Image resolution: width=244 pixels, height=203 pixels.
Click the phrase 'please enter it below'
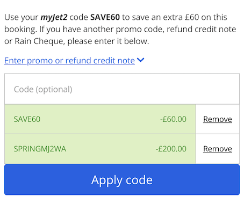pos(108,41)
